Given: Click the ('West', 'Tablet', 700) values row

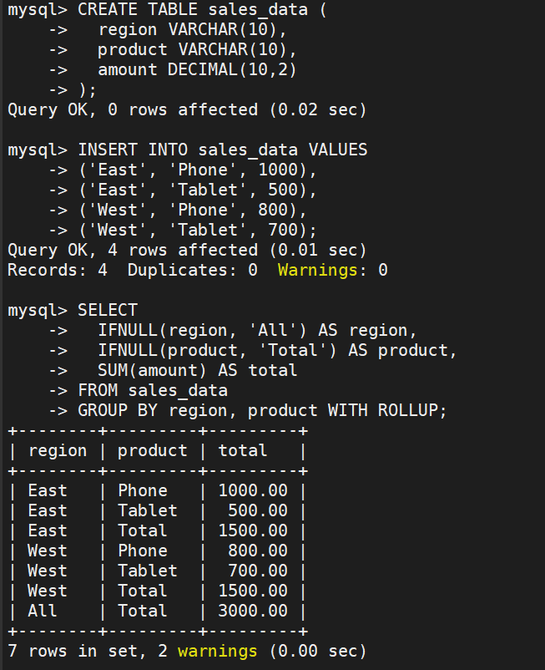Looking at the screenshot, I should [200, 231].
